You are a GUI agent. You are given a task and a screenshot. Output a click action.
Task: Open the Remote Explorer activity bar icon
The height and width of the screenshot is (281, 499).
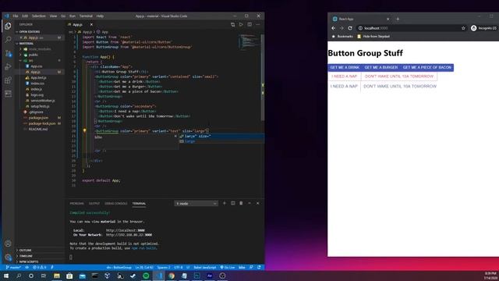click(8, 94)
